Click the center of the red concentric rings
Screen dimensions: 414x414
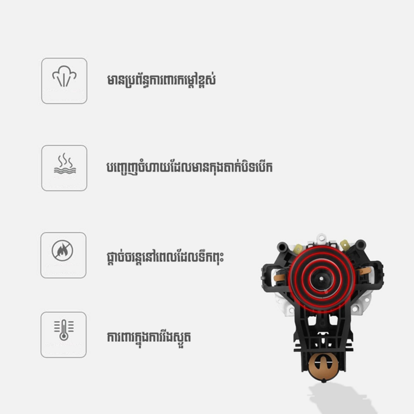(321, 279)
